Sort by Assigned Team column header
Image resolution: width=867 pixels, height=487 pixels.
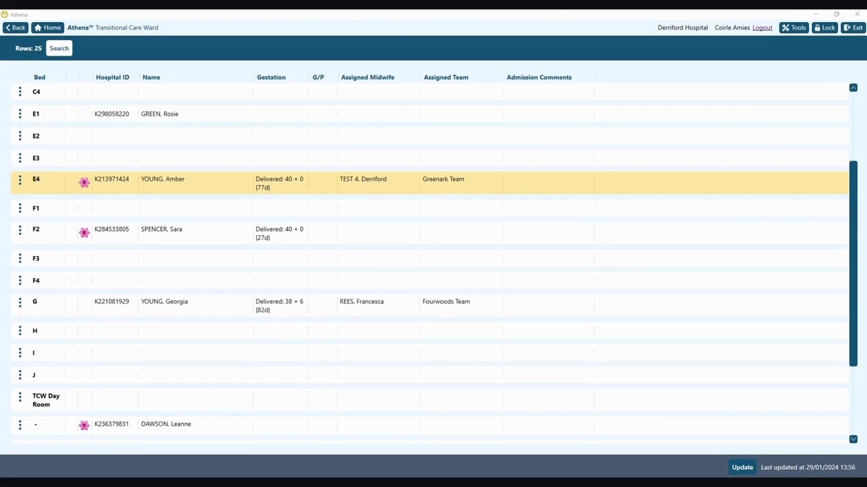[x=446, y=77]
